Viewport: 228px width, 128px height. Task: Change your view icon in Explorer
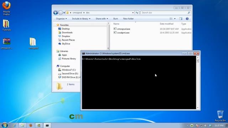171,19
